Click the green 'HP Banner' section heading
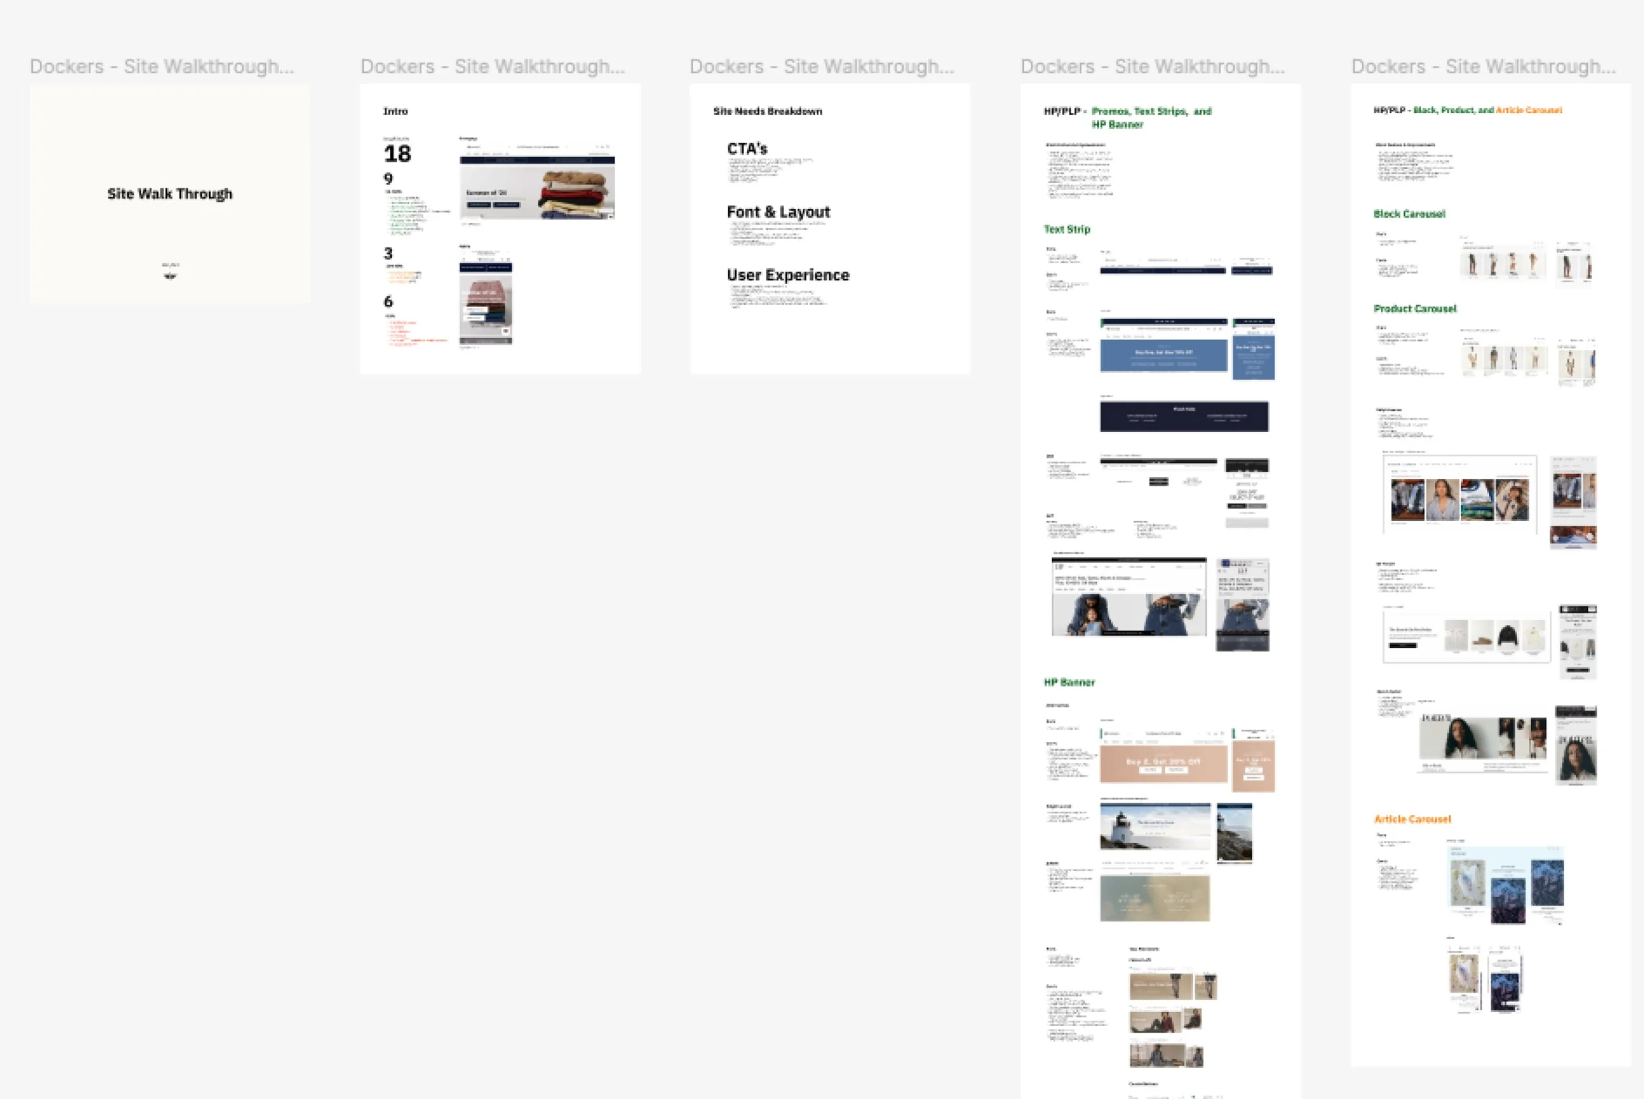This screenshot has width=1644, height=1099. tap(1069, 682)
